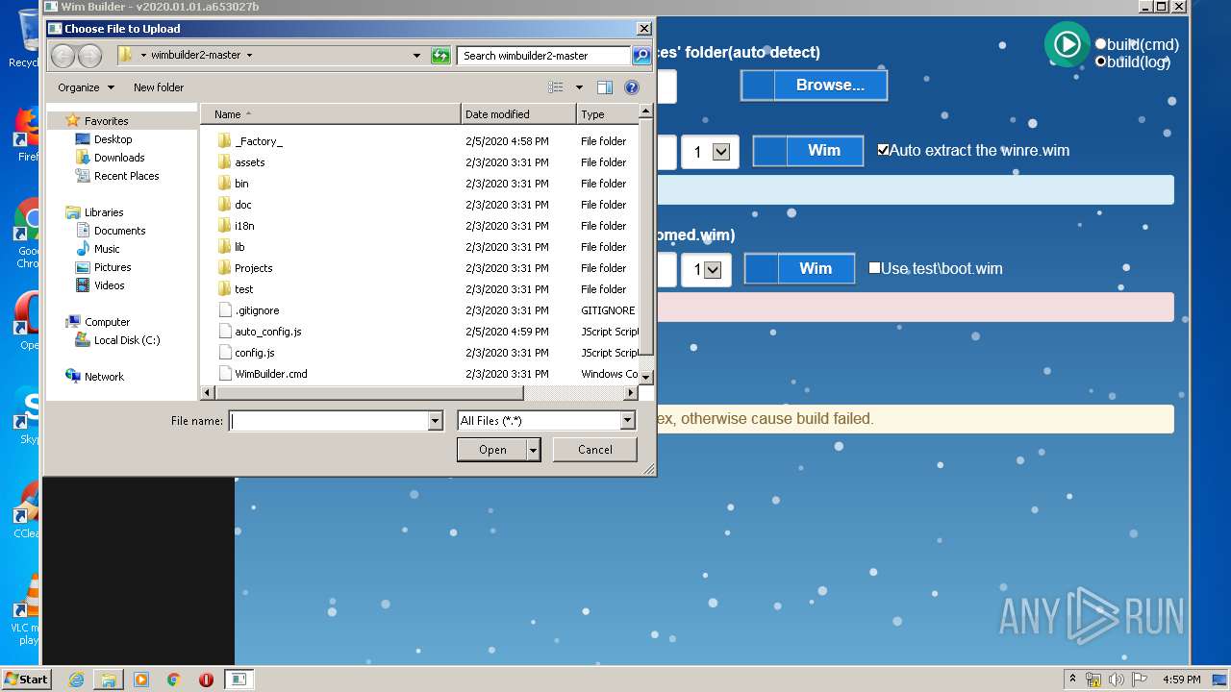The image size is (1231, 692).
Task: Click the dialog Back navigation arrow
Action: [63, 56]
